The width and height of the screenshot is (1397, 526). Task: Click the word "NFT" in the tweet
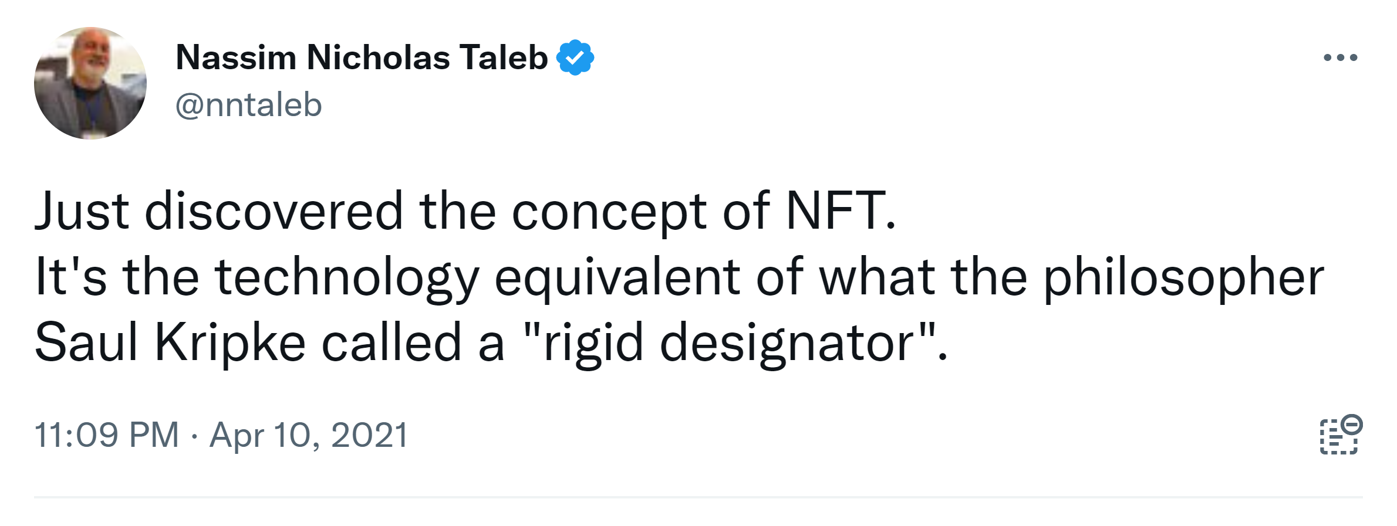point(835,211)
